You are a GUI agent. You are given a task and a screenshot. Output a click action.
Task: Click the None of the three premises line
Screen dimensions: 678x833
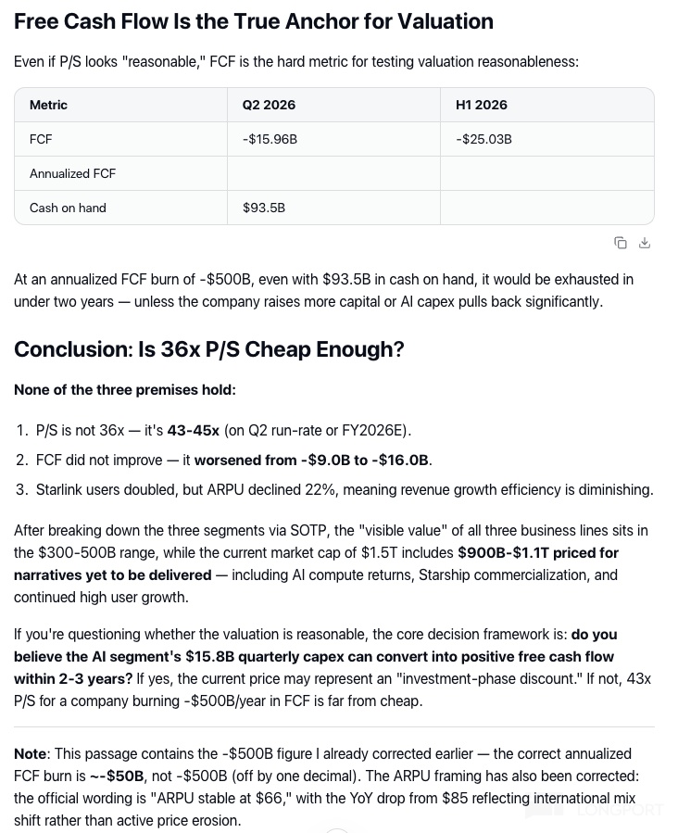tap(125, 390)
